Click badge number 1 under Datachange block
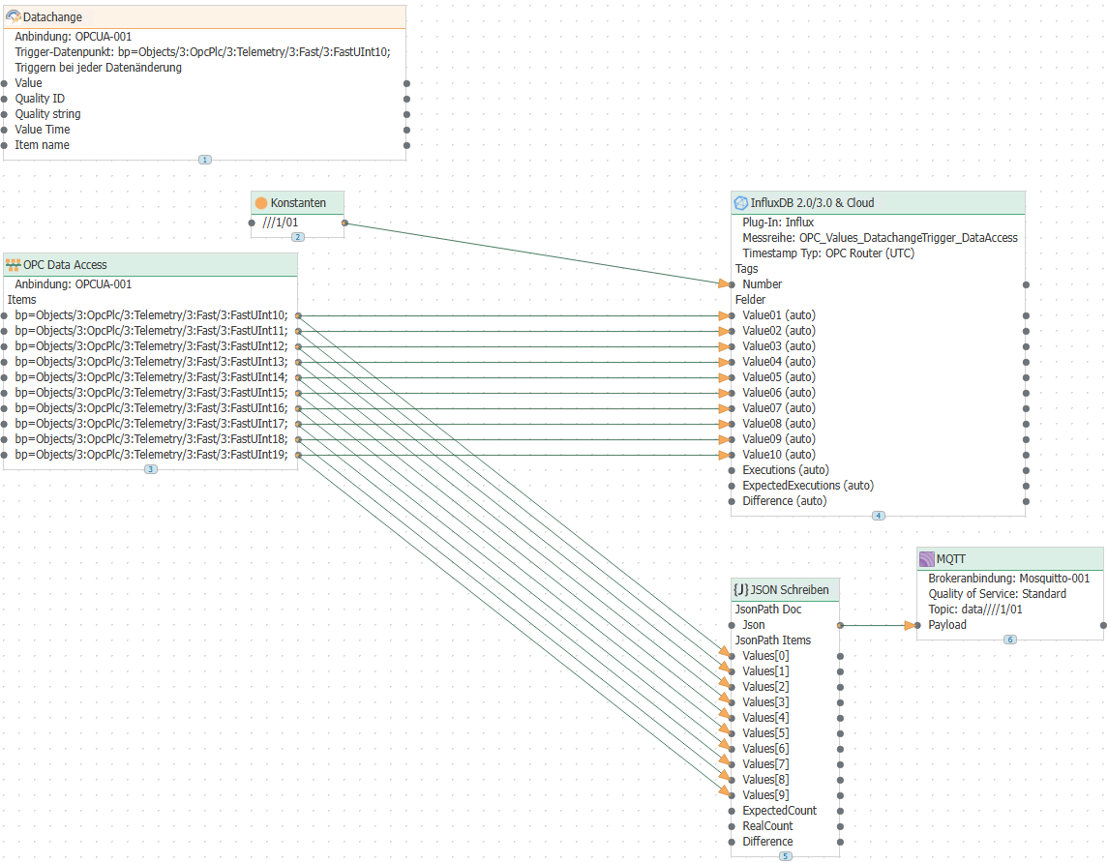 pos(204,159)
